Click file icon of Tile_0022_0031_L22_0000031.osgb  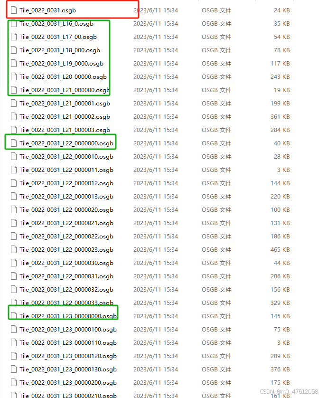coord(14,276)
